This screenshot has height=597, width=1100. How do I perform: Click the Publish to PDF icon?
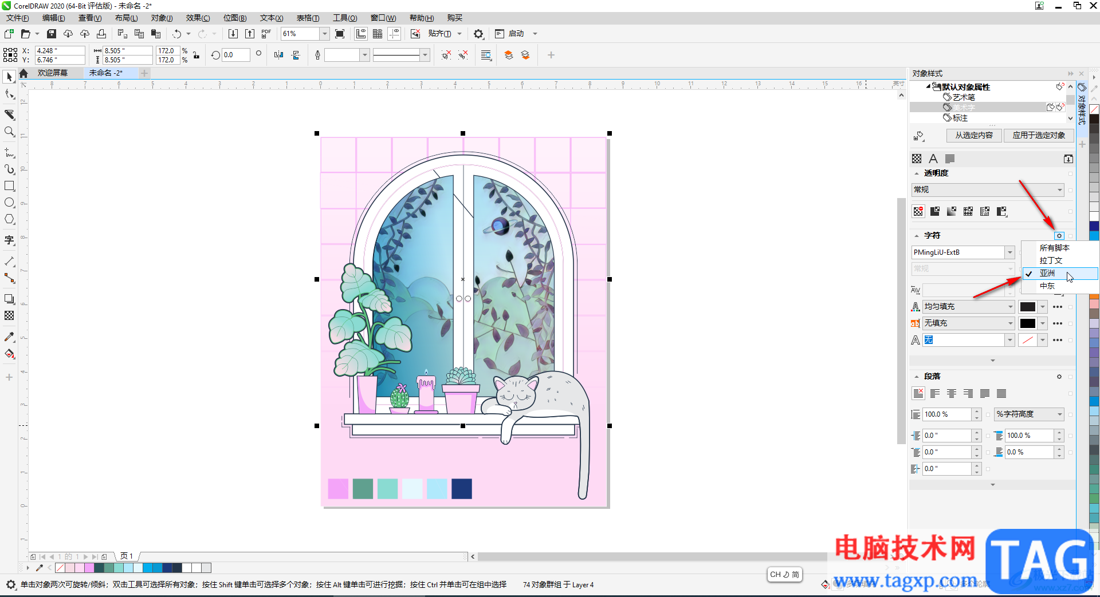266,34
